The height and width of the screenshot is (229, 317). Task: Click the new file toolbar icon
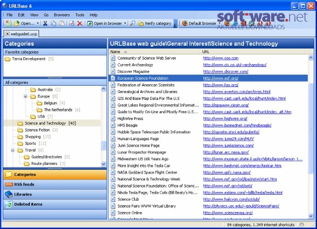coord(9,23)
